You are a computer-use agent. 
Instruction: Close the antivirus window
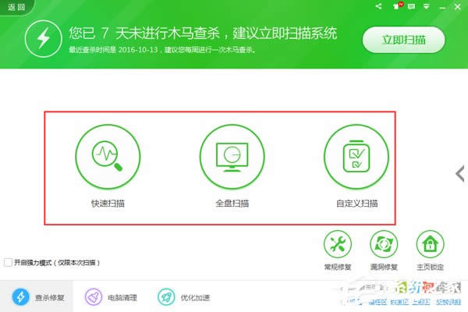coord(457,7)
